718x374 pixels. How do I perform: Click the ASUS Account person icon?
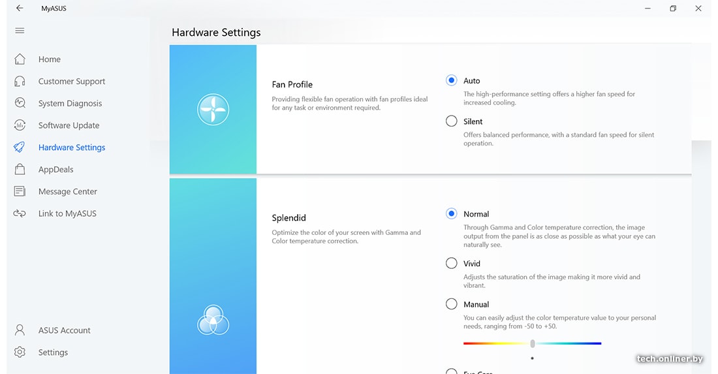click(x=20, y=330)
